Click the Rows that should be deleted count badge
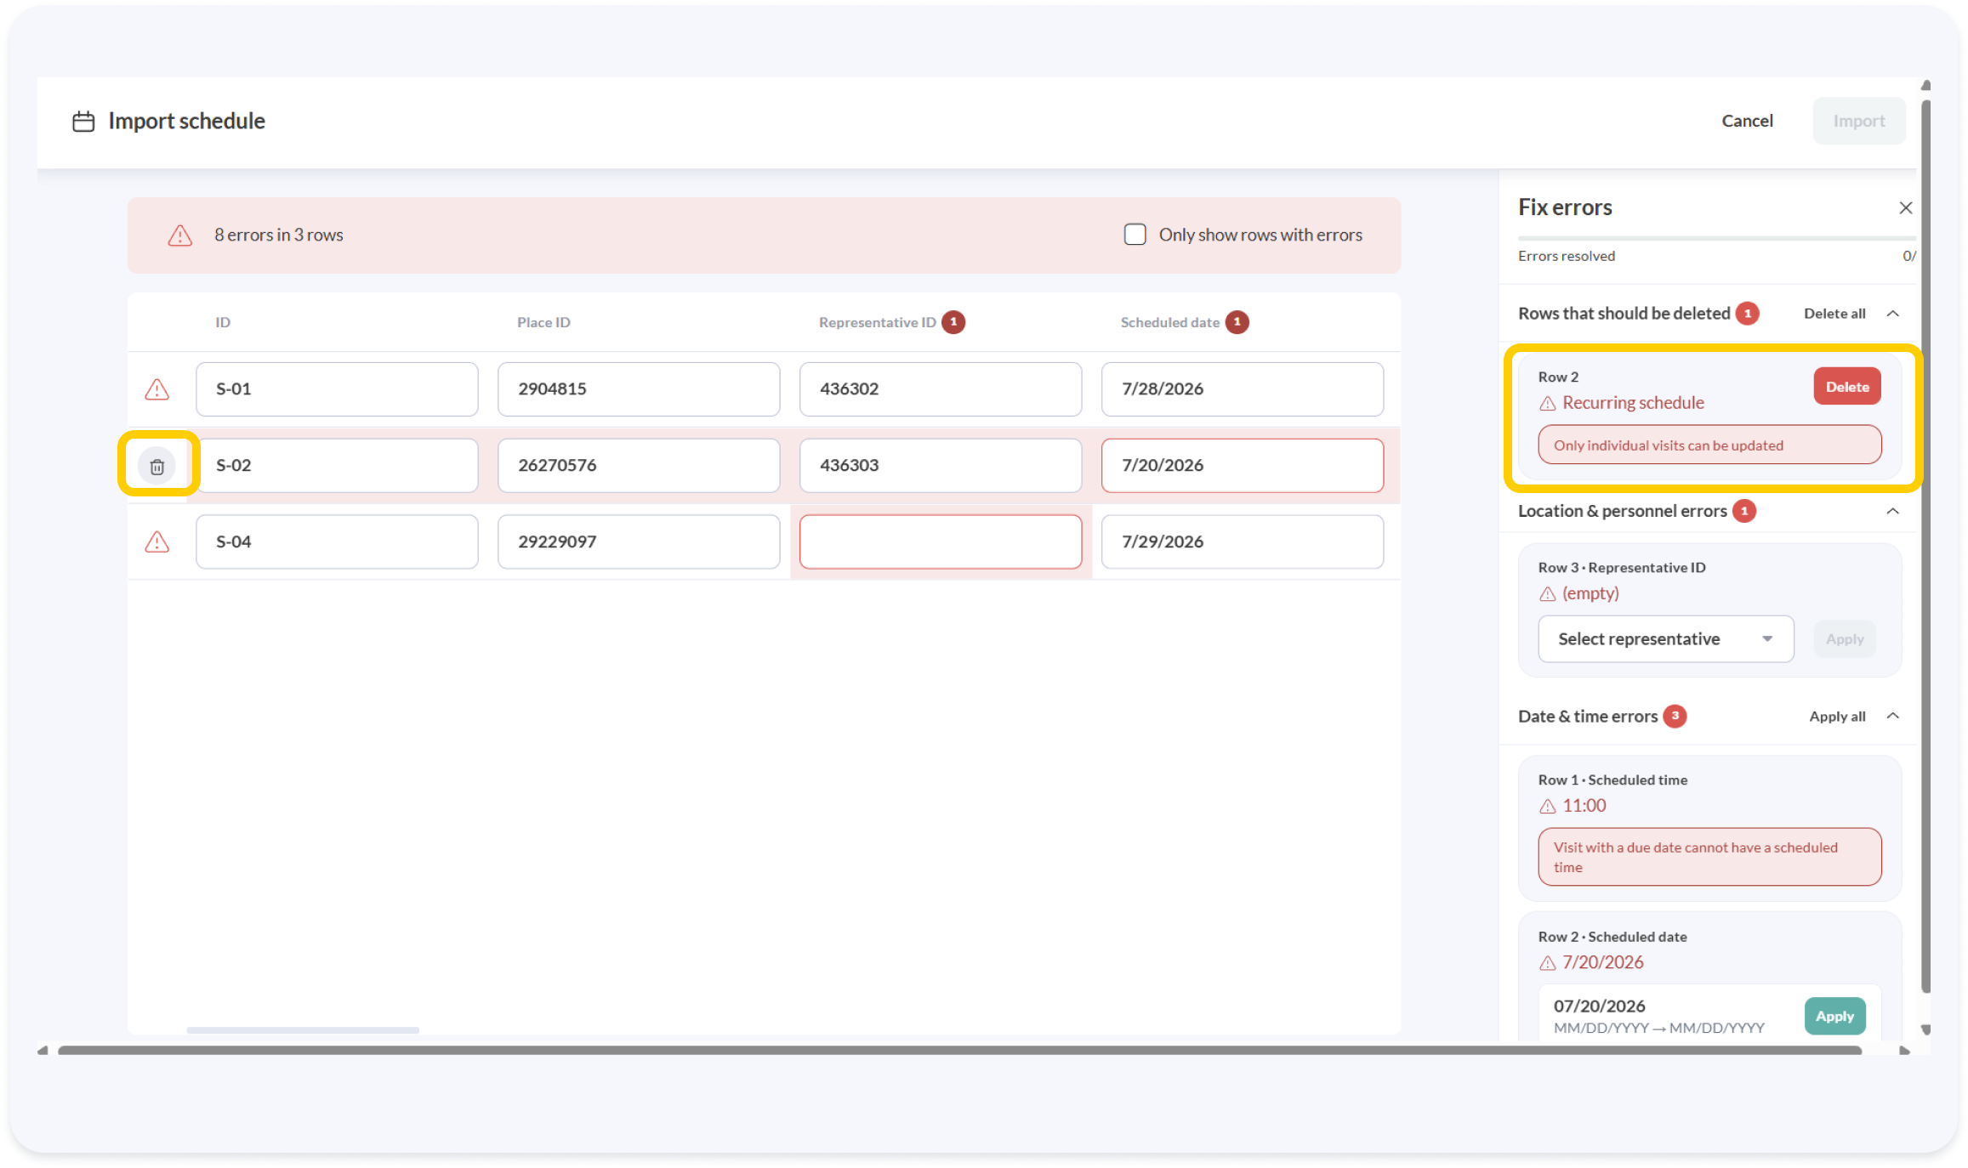Viewport: 1968px width, 1168px height. (x=1748, y=314)
